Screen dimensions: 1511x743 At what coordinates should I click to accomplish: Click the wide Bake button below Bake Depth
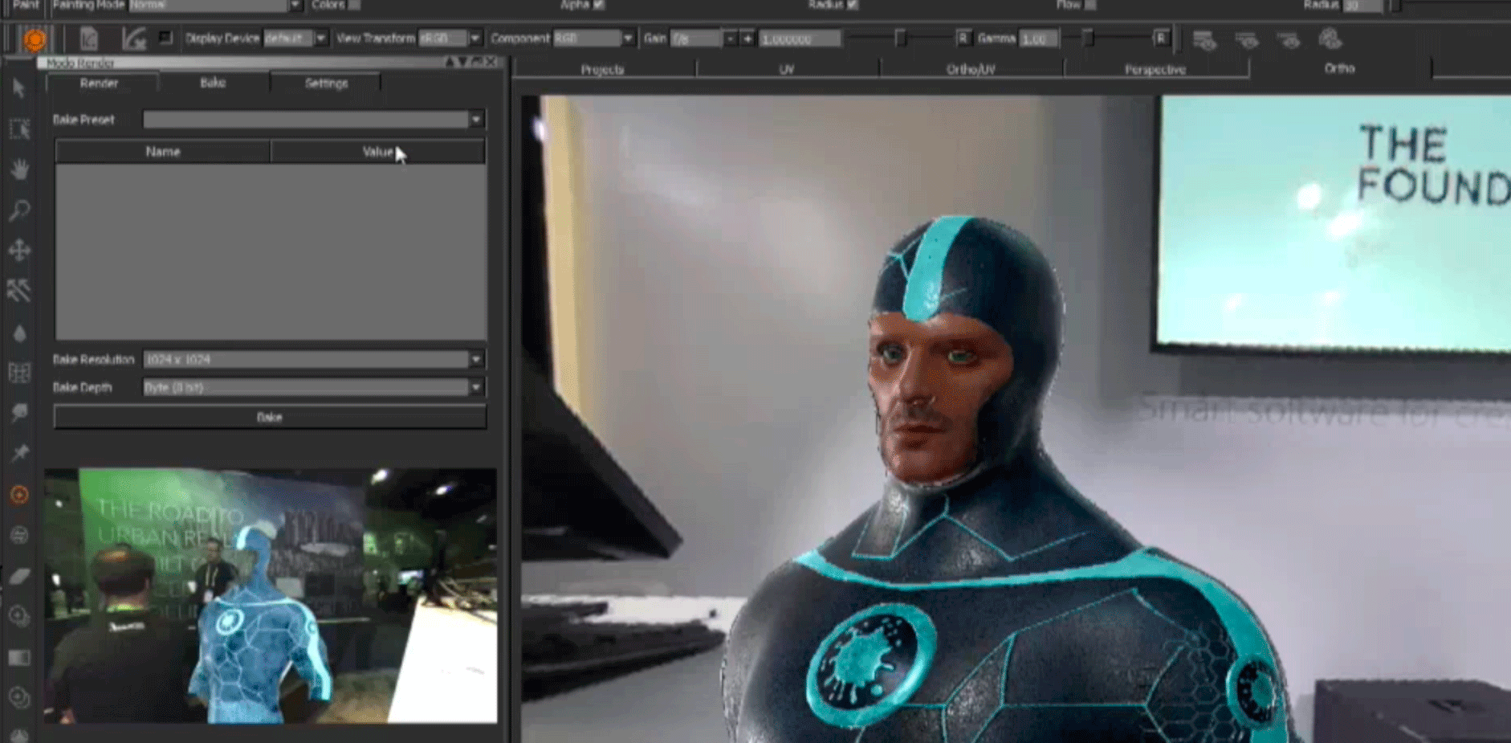coord(270,417)
